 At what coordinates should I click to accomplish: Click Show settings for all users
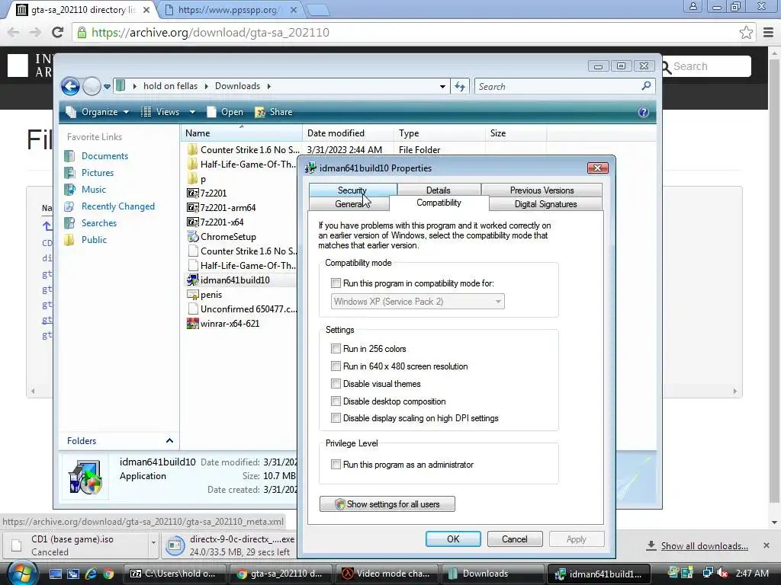pyautogui.click(x=387, y=504)
